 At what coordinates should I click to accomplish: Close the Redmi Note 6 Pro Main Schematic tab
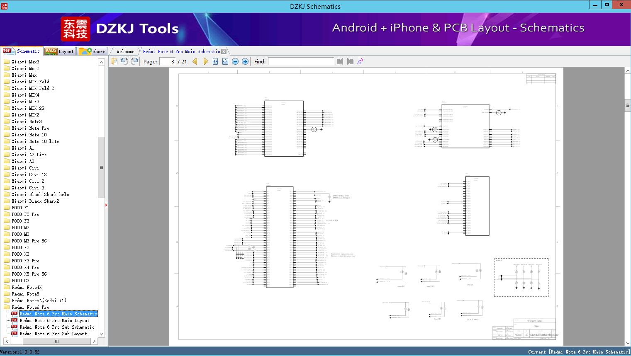(224, 52)
